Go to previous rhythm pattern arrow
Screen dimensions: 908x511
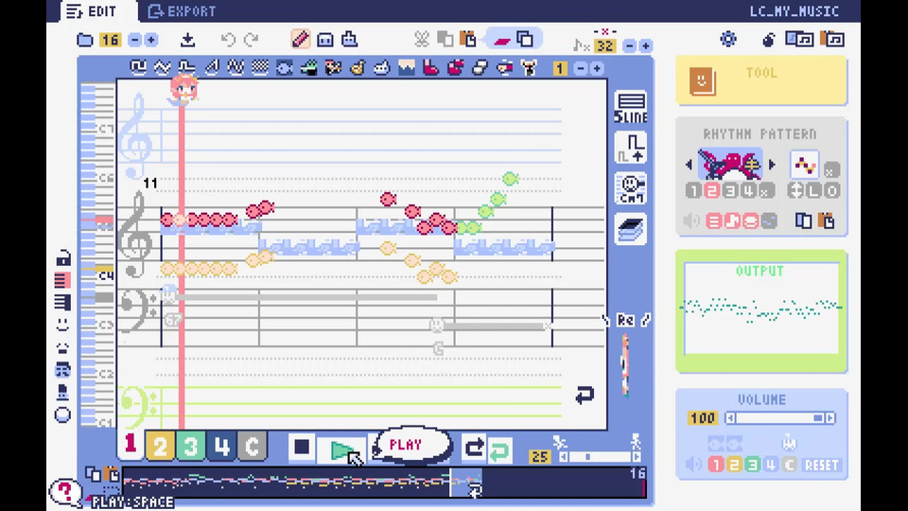pyautogui.click(x=689, y=165)
